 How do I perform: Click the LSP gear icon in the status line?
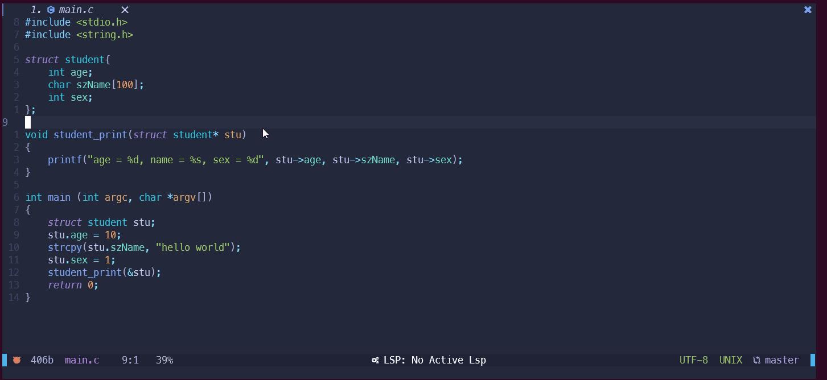(x=375, y=360)
